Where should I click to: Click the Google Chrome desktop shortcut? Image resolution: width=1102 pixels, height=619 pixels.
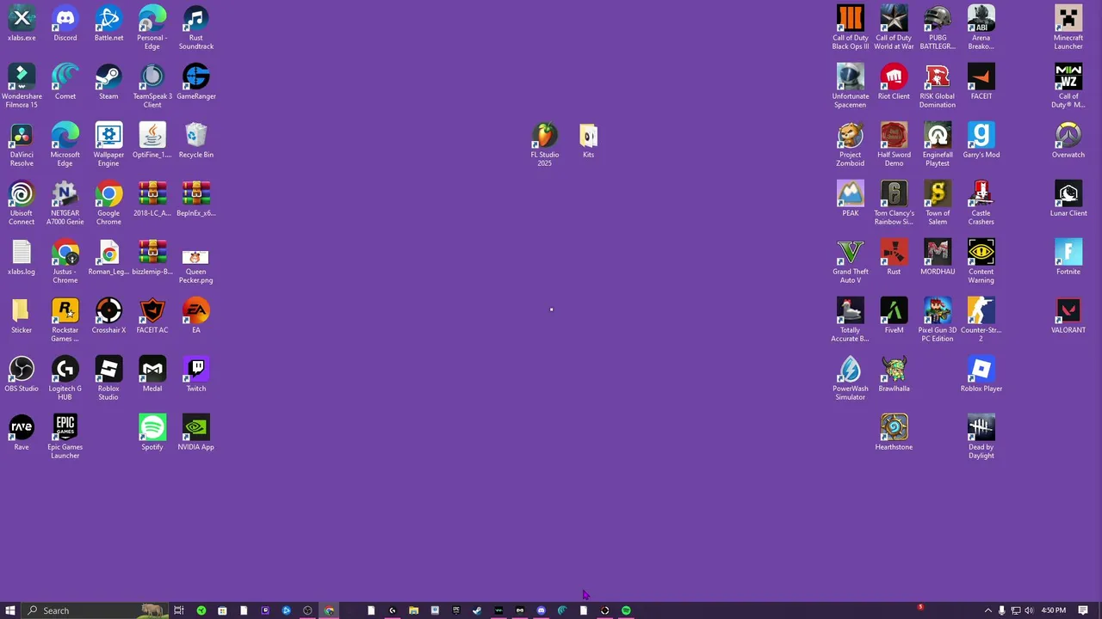click(108, 203)
